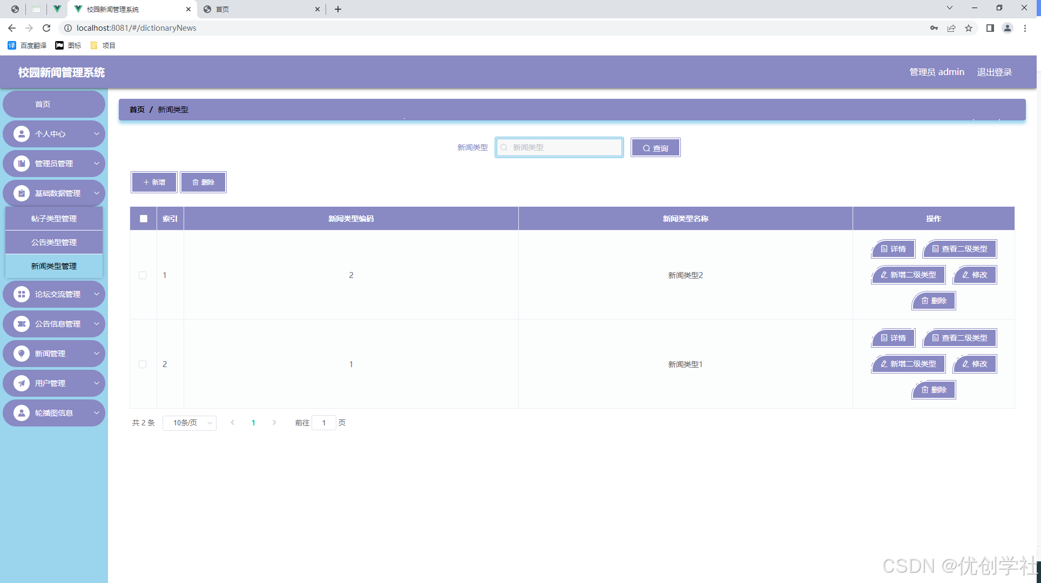Viewport: 1041px width, 583px height.
Task: Click the 新增 button
Action: 154,182
